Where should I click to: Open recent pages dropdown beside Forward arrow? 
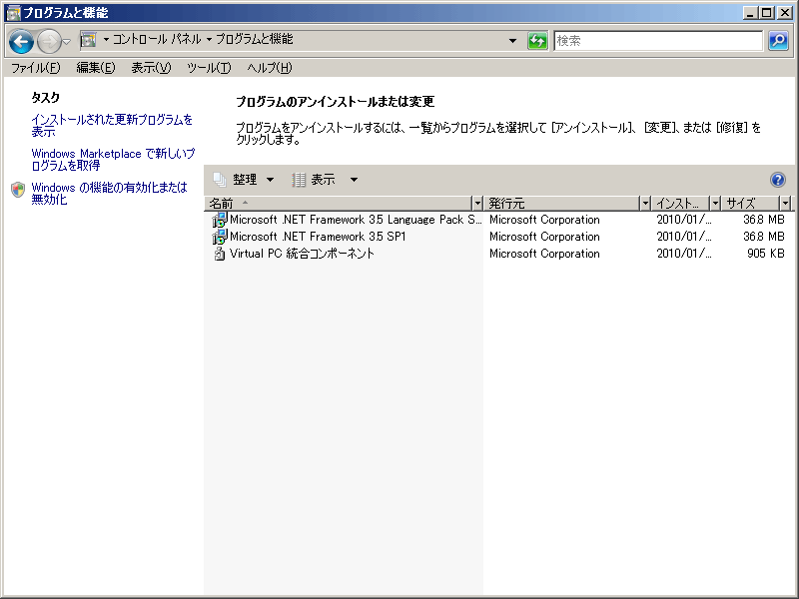click(x=66, y=42)
